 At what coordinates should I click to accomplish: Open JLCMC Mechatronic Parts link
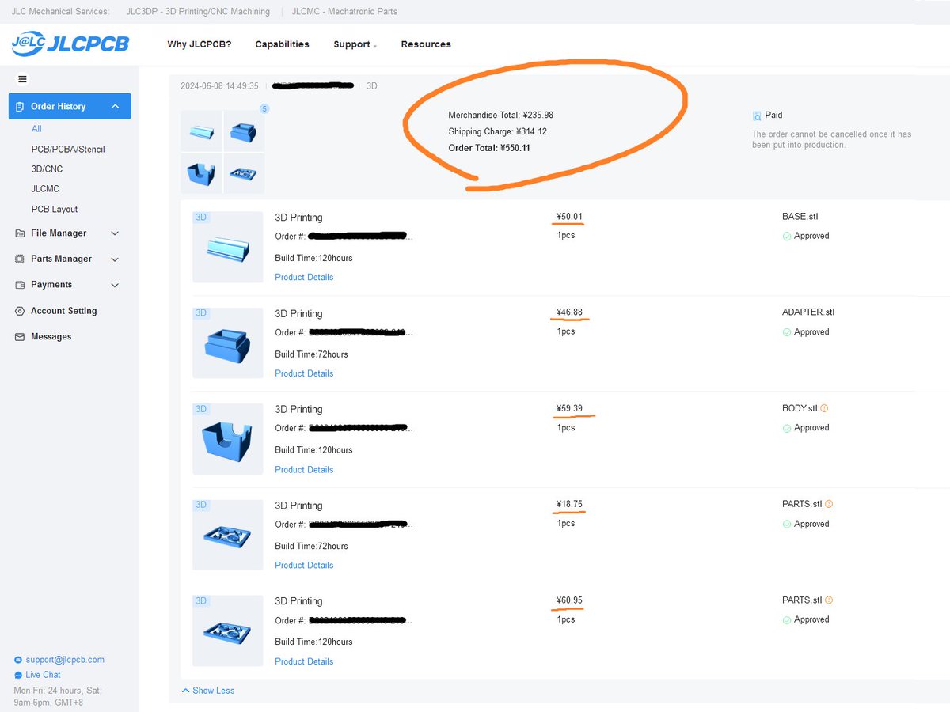click(345, 12)
